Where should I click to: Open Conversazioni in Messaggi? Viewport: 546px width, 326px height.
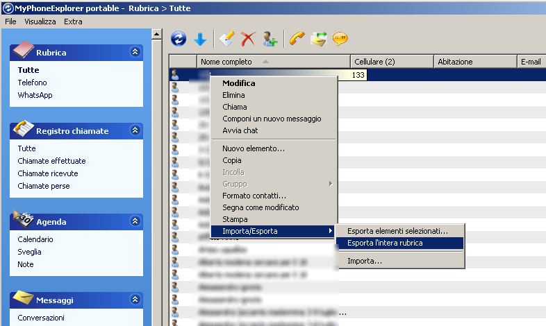[41, 318]
